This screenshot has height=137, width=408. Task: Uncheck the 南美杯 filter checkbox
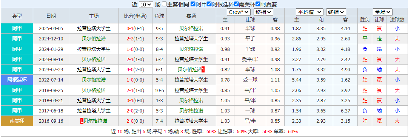point(236,4)
